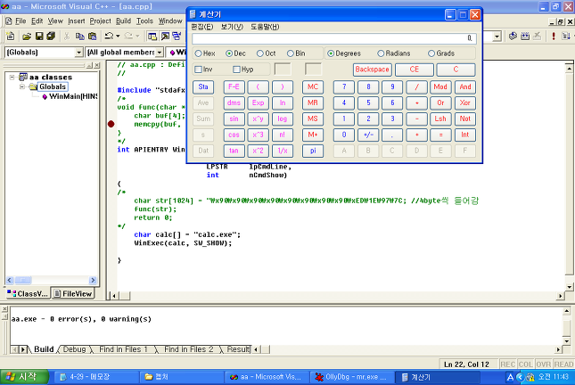Screen dimensions: 575x385
Task: Click the calculator display field
Action: point(334,38)
